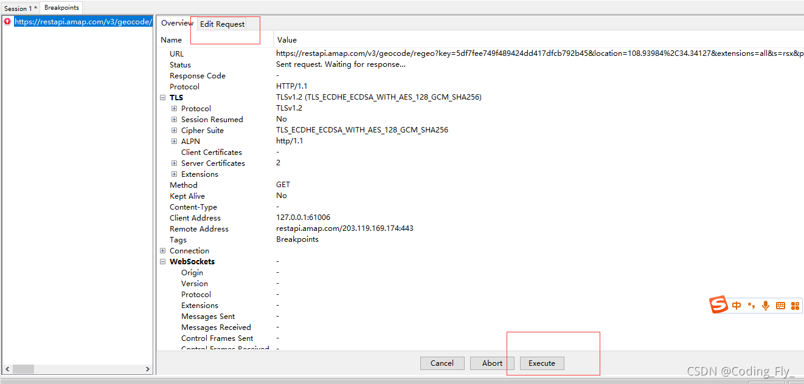
Task: Open the Edit Request tab
Action: 223,24
